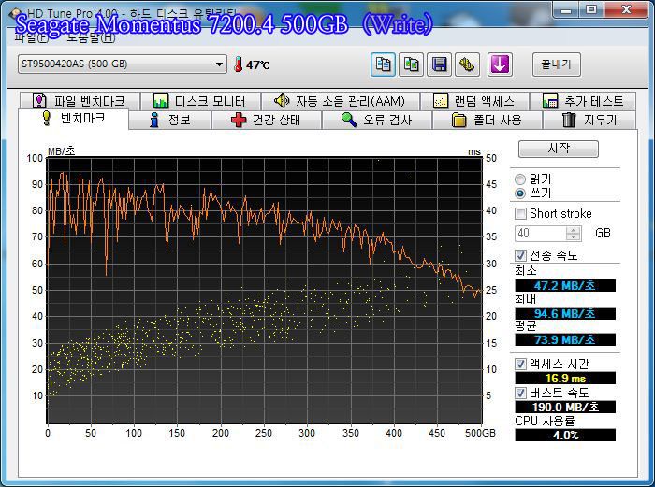This screenshot has height=487, width=655.
Task: Click the HD Tune Pro title bar icon
Action: (16, 13)
